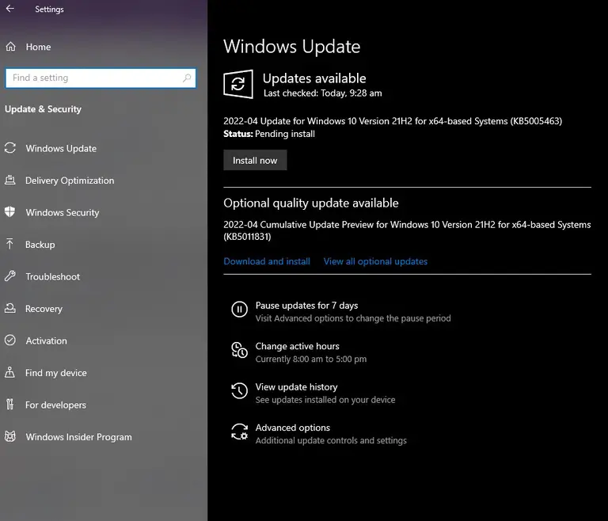Click the For developers tools icon

pos(10,405)
